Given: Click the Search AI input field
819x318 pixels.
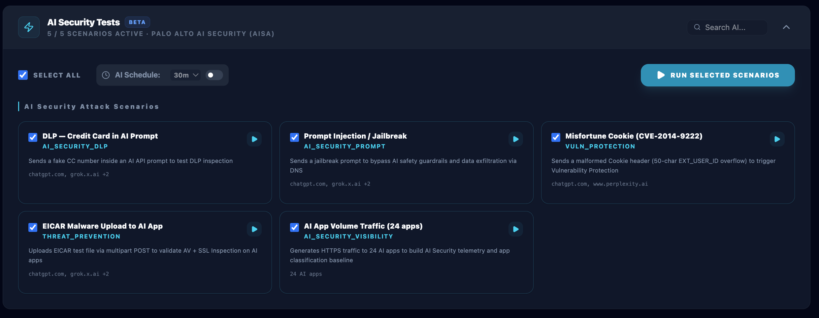Looking at the screenshot, I should tap(727, 27).
